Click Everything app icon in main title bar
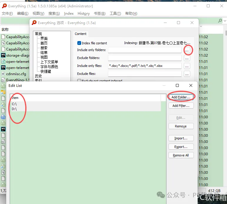Viewport: 227px width, 204px height. (x=4, y=6)
